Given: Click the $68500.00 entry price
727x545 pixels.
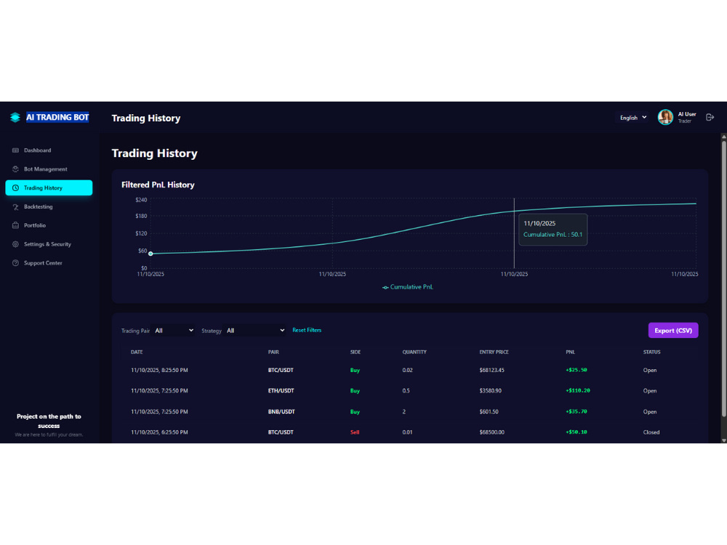Looking at the screenshot, I should click(492, 432).
